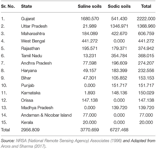Click the Total column header
Image resolution: width=156 pixels, height=149 pixels.
[x=146, y=6]
